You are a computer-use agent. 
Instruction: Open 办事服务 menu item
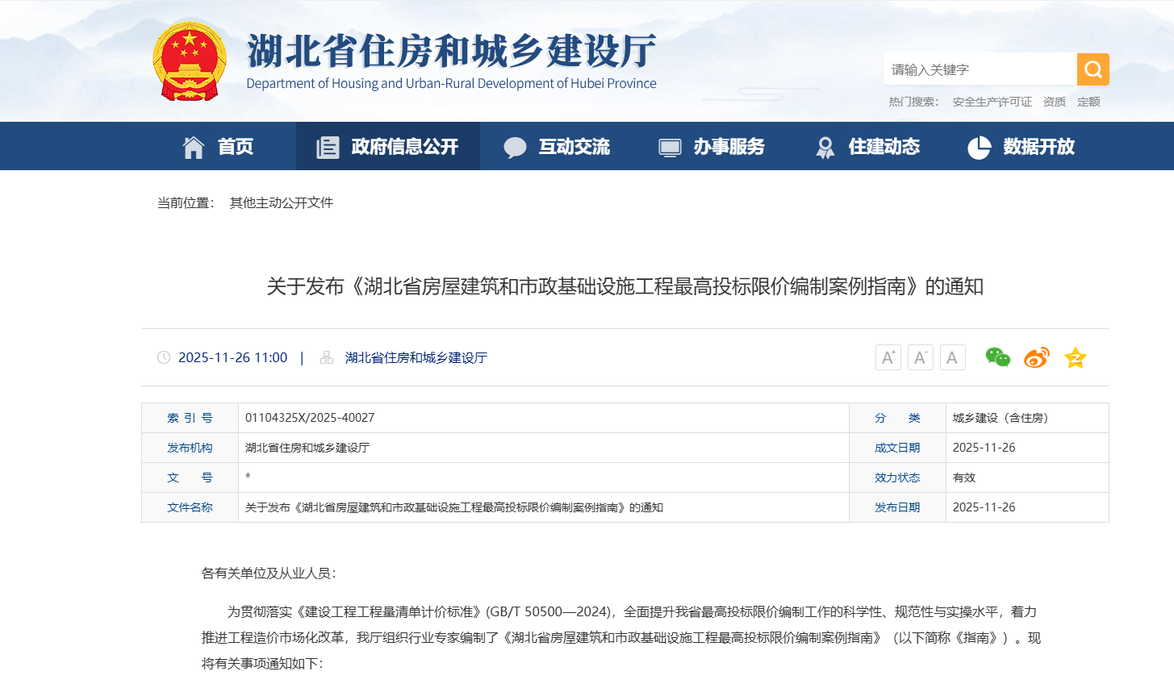[x=712, y=147]
